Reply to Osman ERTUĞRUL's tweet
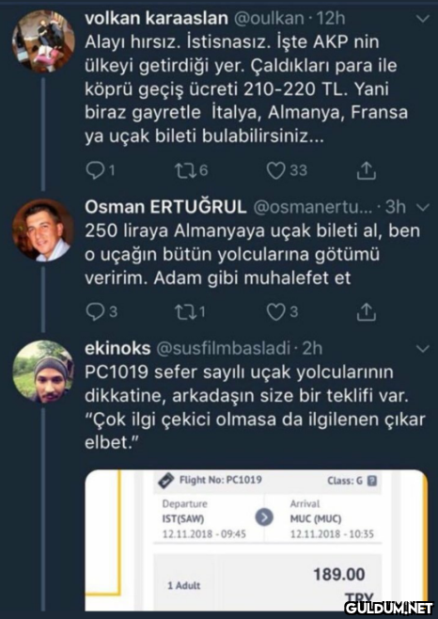This screenshot has width=438, height=619. (x=94, y=312)
